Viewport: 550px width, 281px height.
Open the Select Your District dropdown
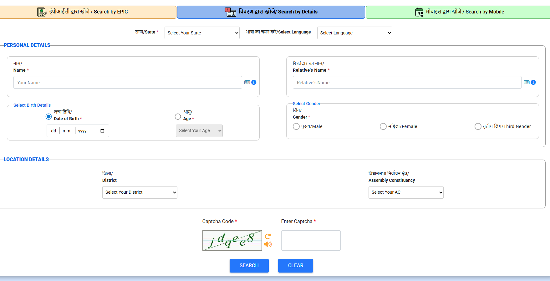[140, 192]
